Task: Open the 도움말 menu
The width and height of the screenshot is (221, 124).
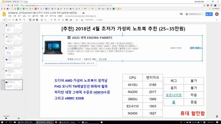Action: (x=60, y=16)
